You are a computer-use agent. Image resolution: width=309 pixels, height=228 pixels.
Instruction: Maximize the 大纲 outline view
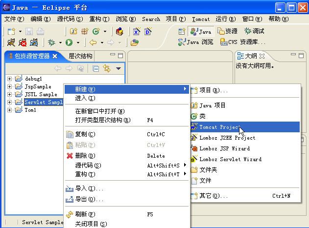pos(301,56)
